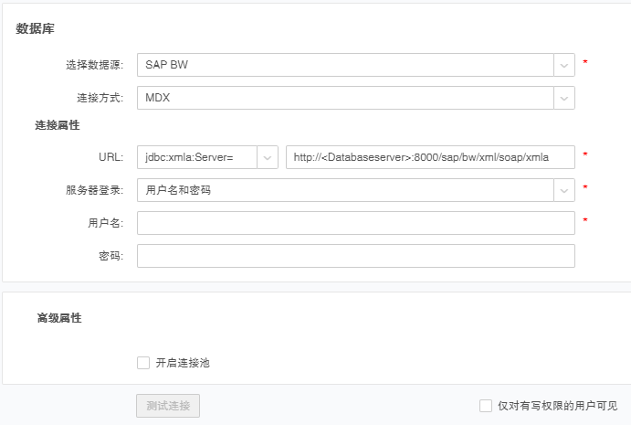The height and width of the screenshot is (425, 631).
Task: Click the 数据库 panel title
Action: click(36, 29)
